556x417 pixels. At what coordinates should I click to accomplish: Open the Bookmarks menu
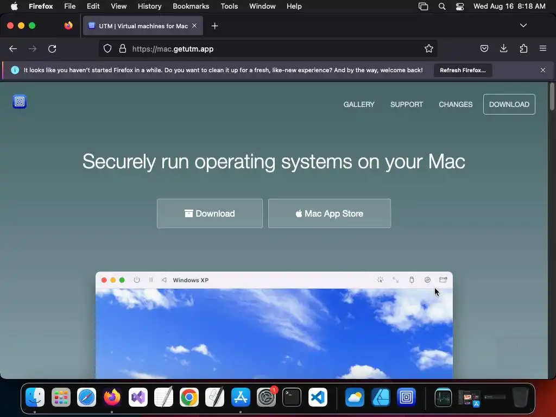pos(191,7)
